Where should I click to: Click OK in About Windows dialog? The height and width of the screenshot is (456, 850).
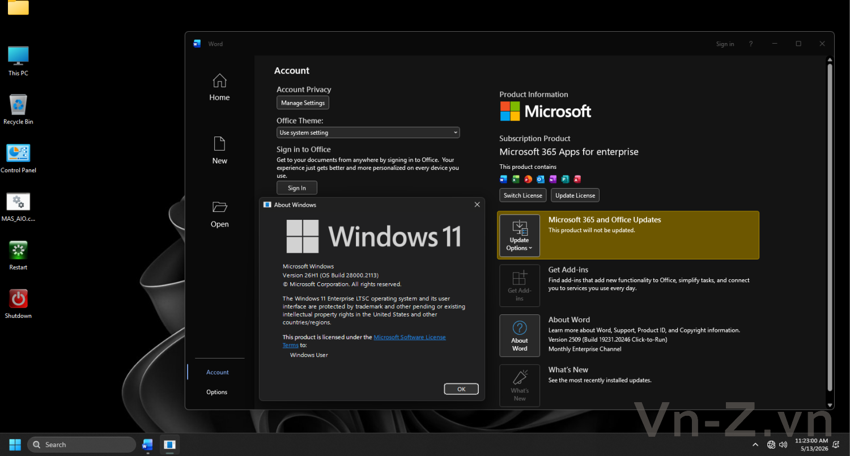click(461, 389)
